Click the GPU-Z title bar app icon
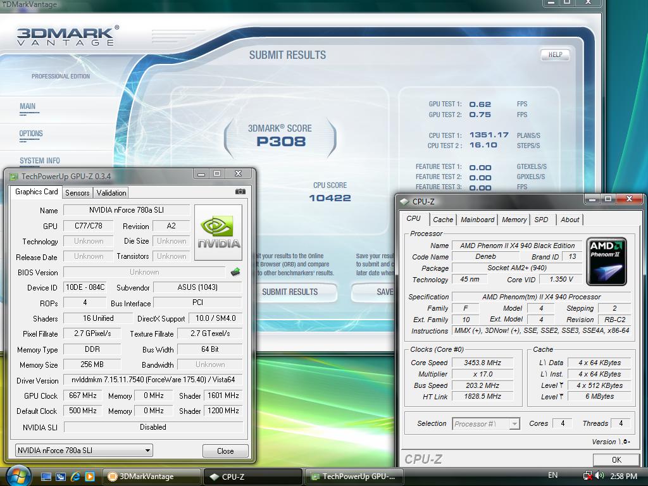Screen dimensions: 648x486 coord(14,177)
